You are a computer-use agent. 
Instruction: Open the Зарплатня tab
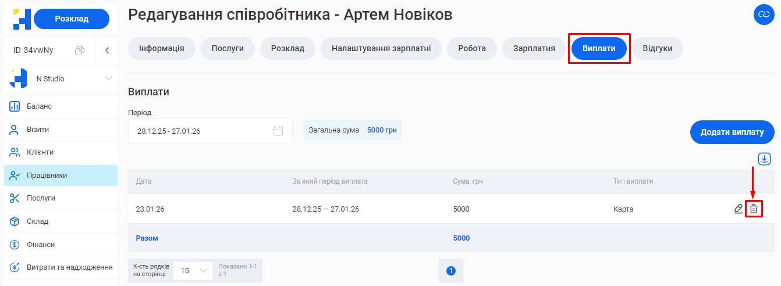[x=534, y=48]
